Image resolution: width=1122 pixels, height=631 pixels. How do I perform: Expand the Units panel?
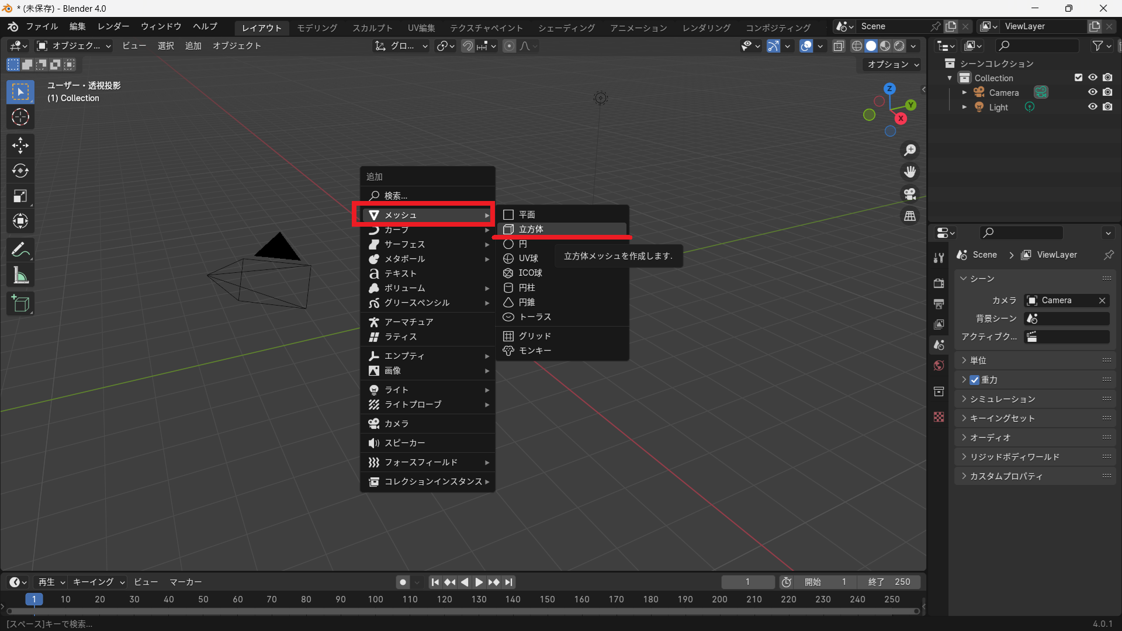pyautogui.click(x=978, y=360)
